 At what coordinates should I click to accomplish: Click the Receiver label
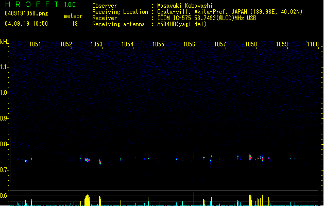(105, 18)
